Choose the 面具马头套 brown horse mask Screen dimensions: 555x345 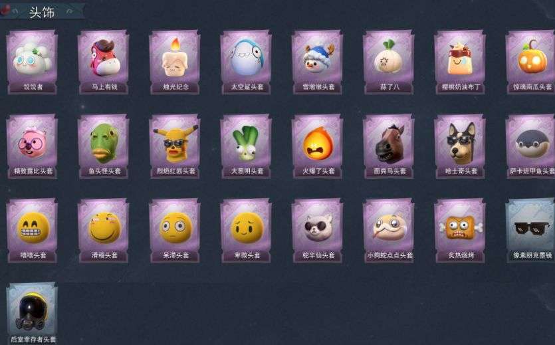389,146
